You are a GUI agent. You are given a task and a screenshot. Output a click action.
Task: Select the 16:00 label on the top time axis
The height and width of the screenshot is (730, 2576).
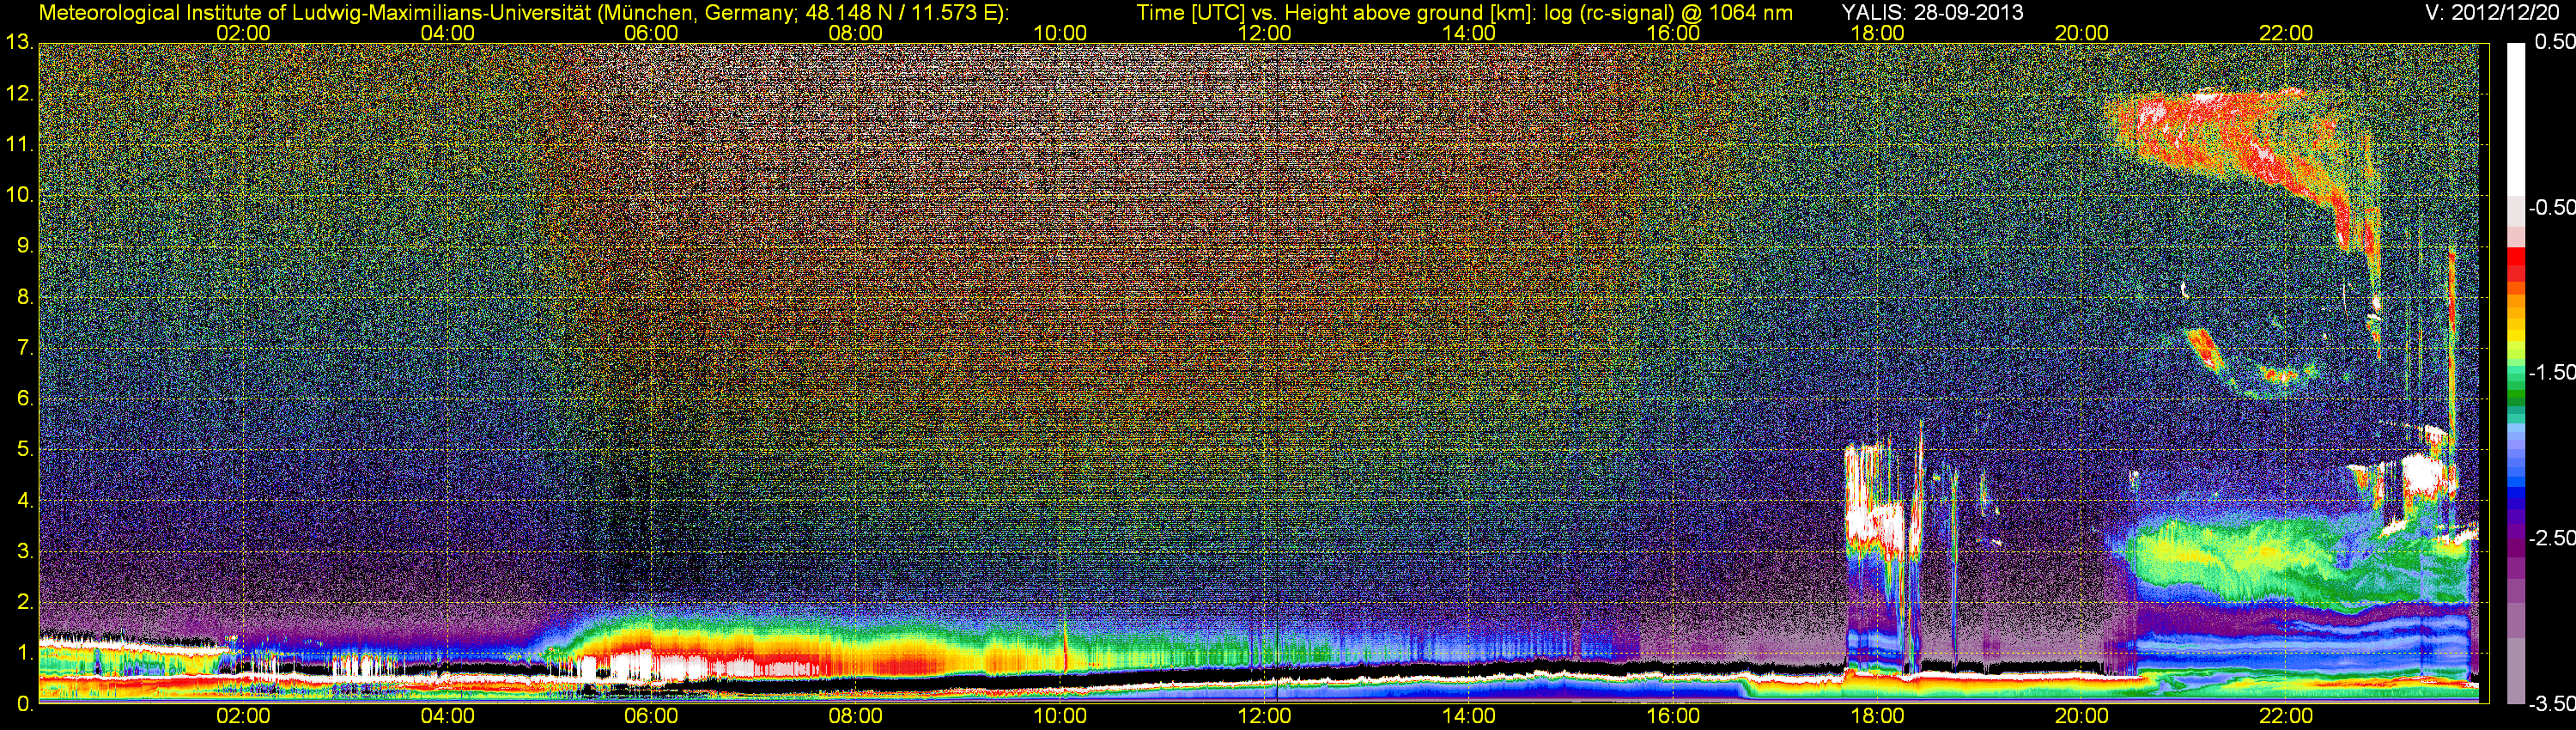coord(1673,33)
